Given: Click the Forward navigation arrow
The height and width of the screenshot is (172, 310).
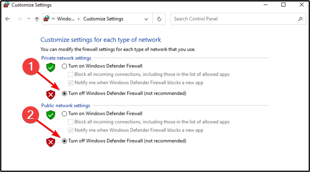Looking at the screenshot, I should pos(19,19).
